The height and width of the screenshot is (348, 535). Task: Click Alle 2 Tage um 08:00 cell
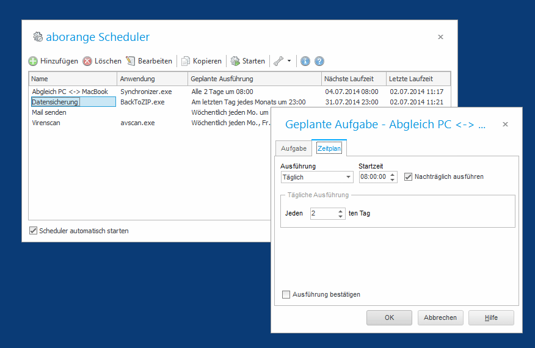click(222, 92)
